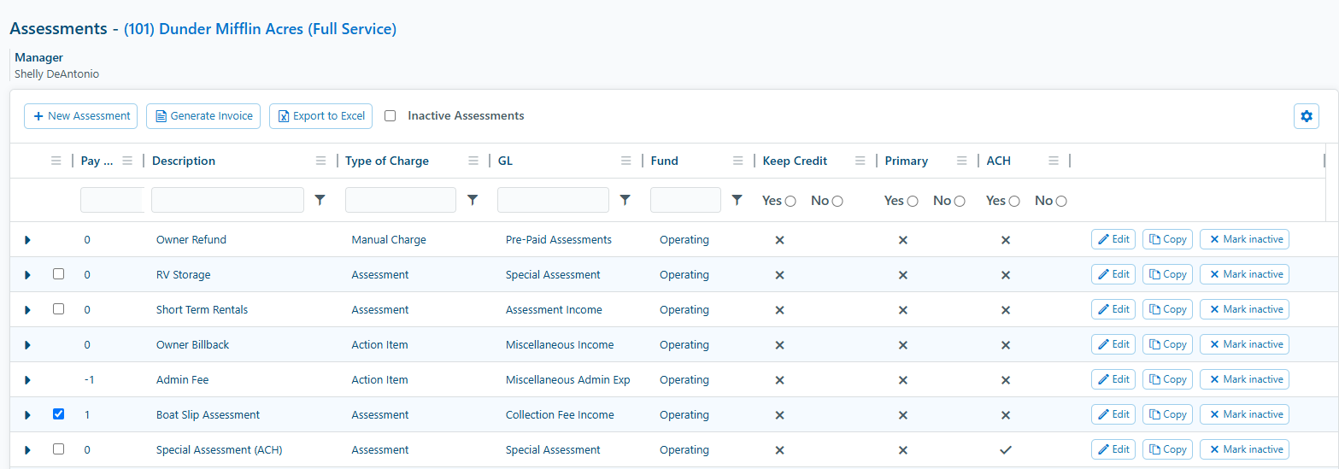The image size is (1339, 469).
Task: Click the Primary X for Owner Billback
Action: click(x=903, y=345)
